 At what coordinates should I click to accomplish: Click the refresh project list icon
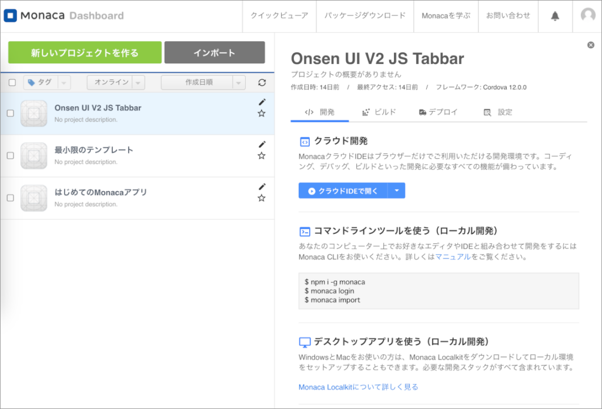tap(262, 83)
